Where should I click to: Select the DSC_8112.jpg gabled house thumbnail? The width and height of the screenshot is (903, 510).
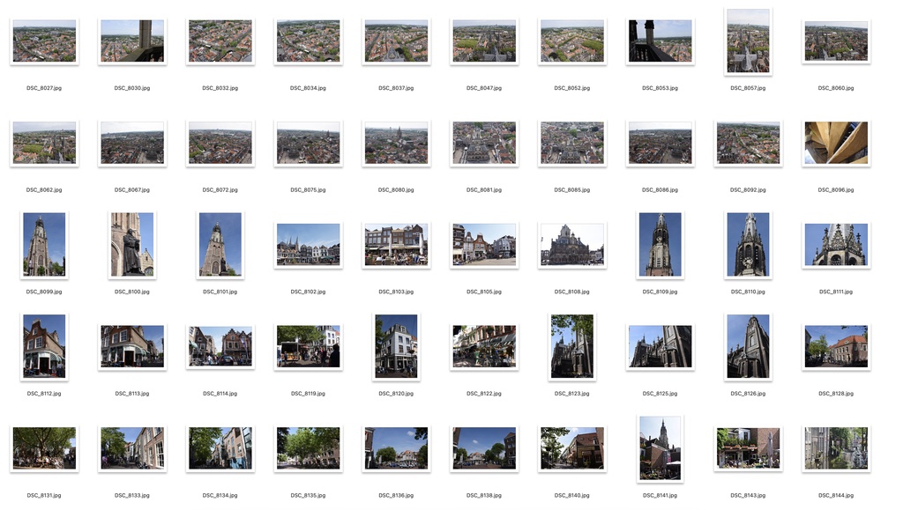44,346
